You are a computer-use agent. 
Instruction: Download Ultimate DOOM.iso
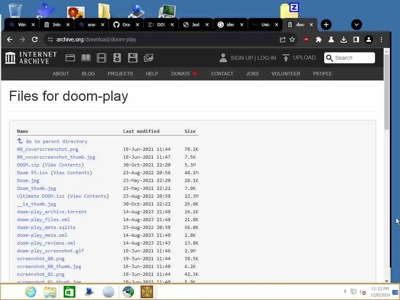point(41,196)
